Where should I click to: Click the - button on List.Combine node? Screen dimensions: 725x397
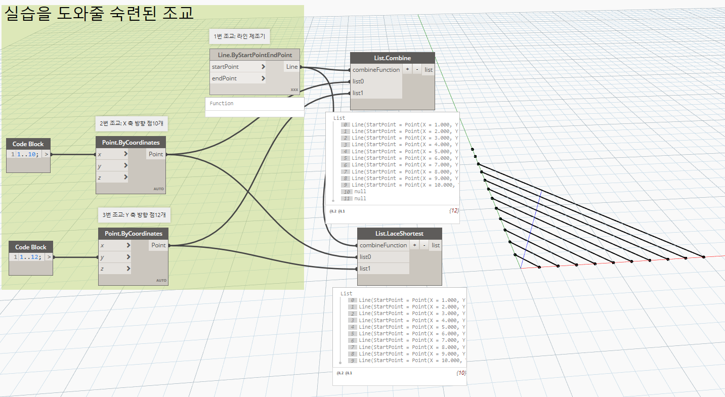[417, 70]
